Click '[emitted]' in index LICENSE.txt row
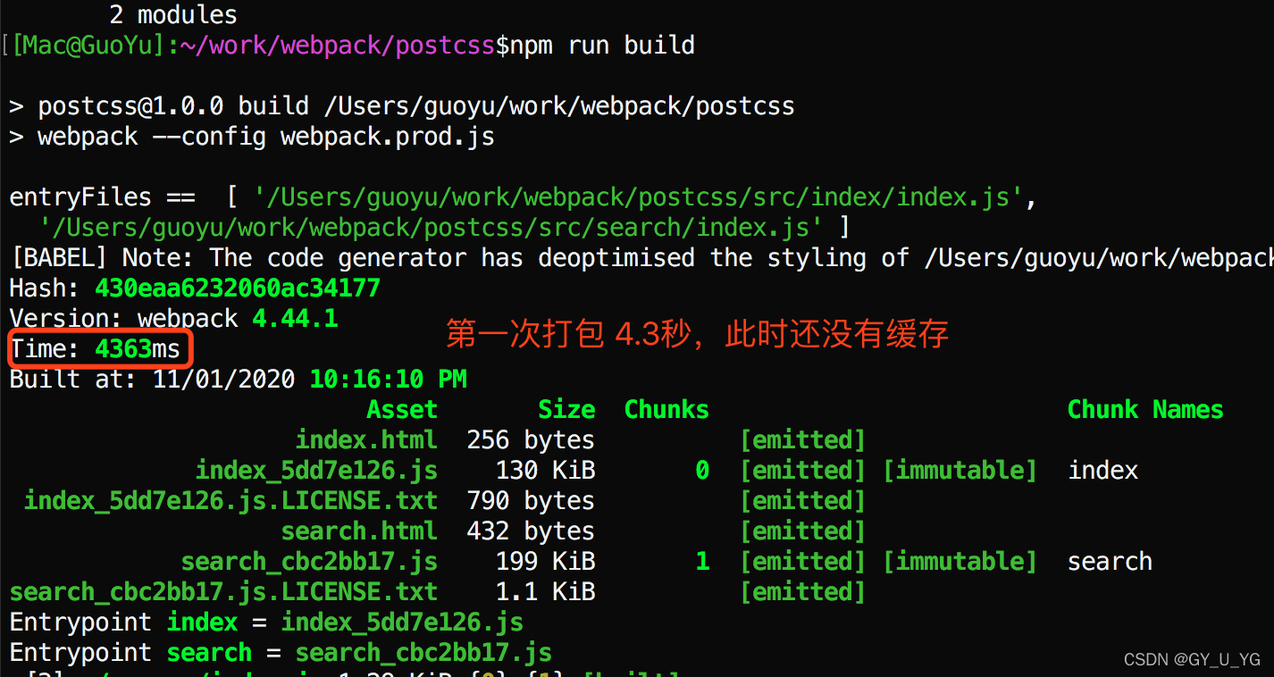The height and width of the screenshot is (677, 1274). click(802, 501)
